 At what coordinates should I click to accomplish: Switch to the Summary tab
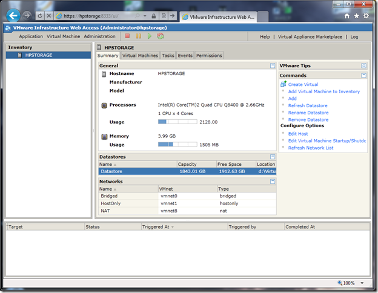tap(108, 56)
